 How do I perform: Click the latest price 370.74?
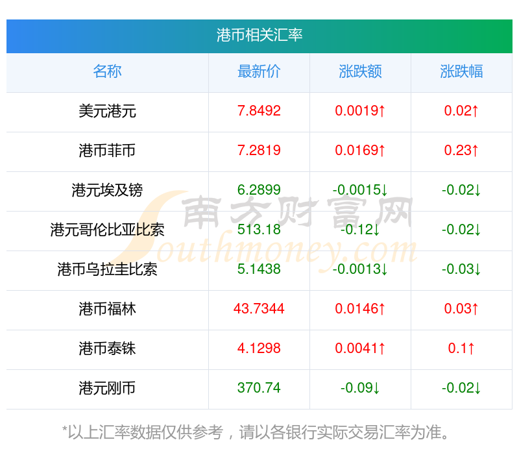(x=259, y=387)
